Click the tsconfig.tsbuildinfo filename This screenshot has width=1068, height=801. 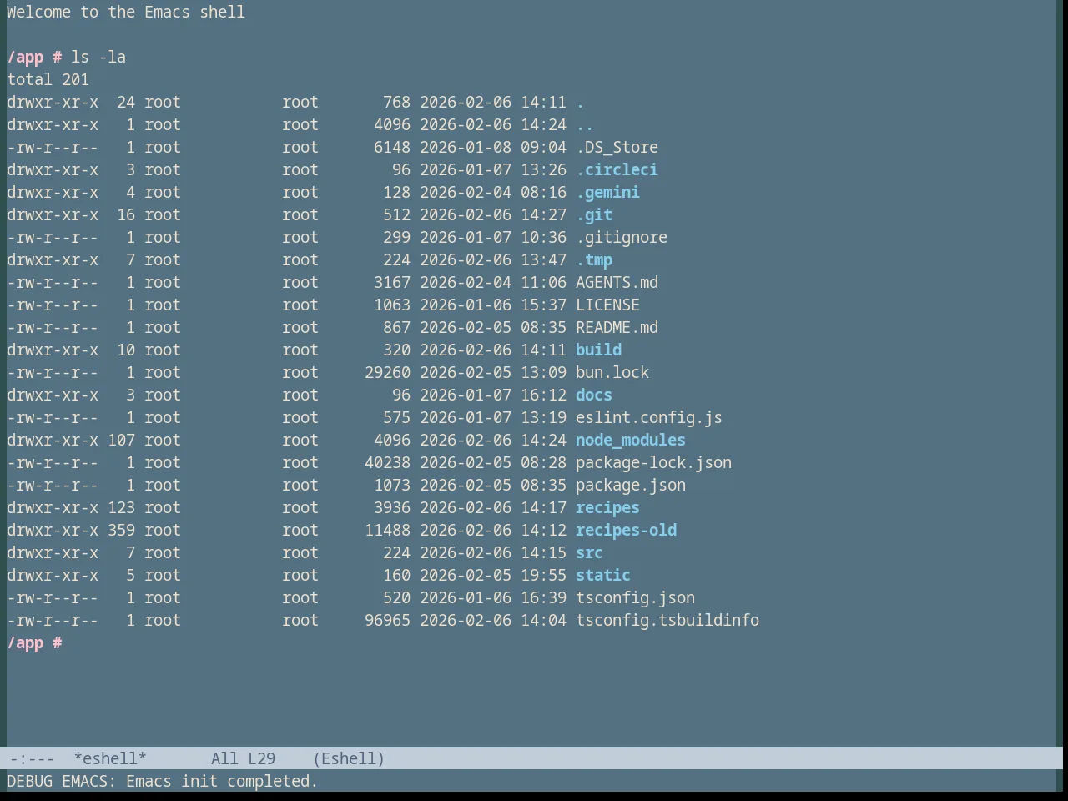[667, 620]
